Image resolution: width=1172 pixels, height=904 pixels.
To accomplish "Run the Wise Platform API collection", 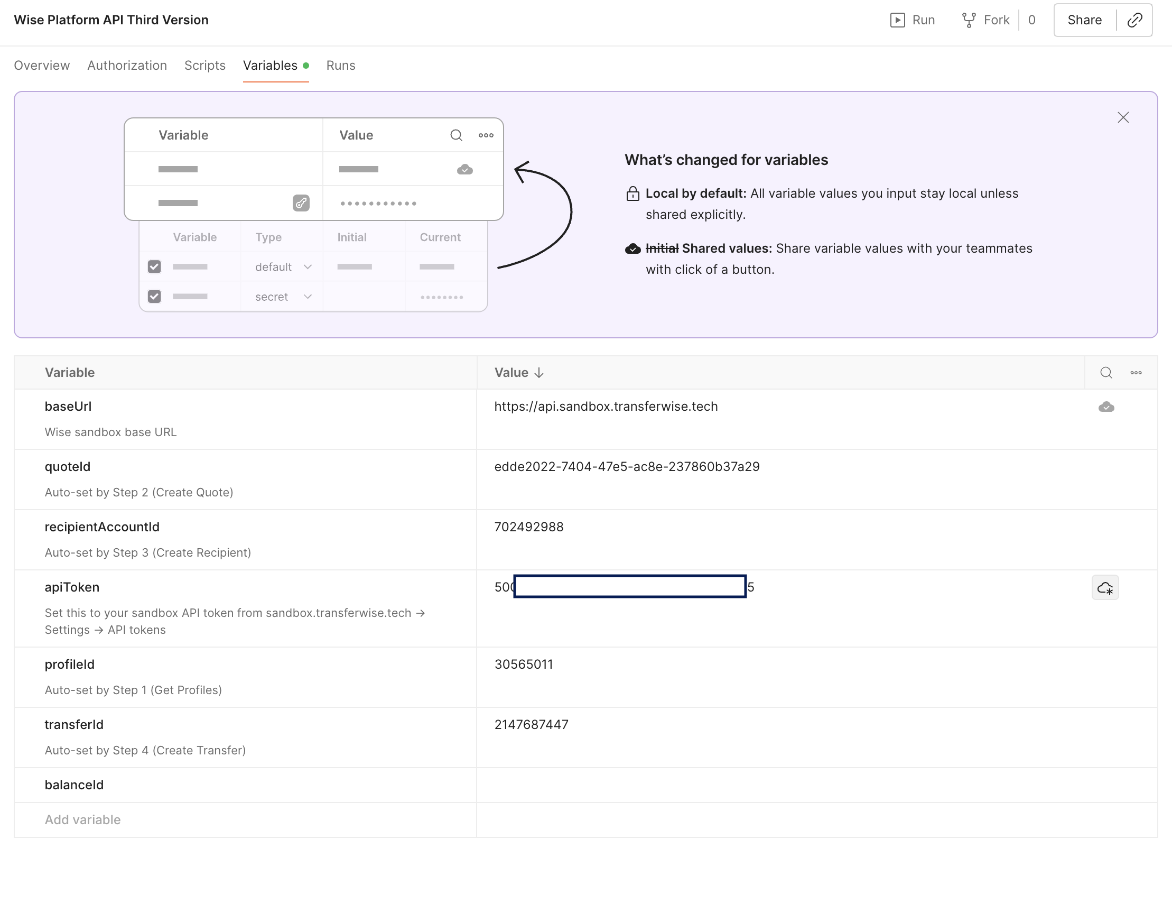I will [912, 20].
